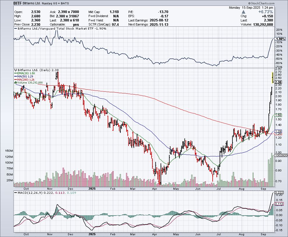Click the ©StockCharts.com attribution text
288x237 pixels.
[261, 3]
